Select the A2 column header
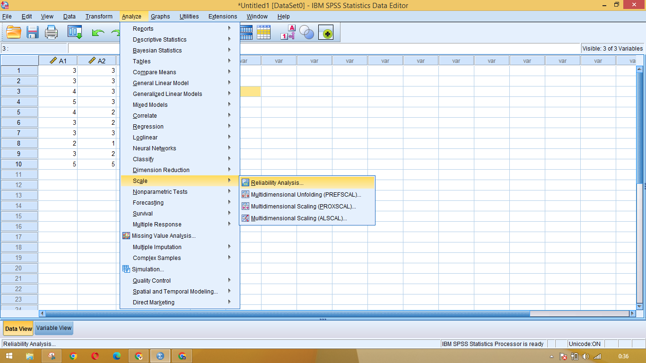This screenshot has width=646, height=363. click(x=97, y=60)
